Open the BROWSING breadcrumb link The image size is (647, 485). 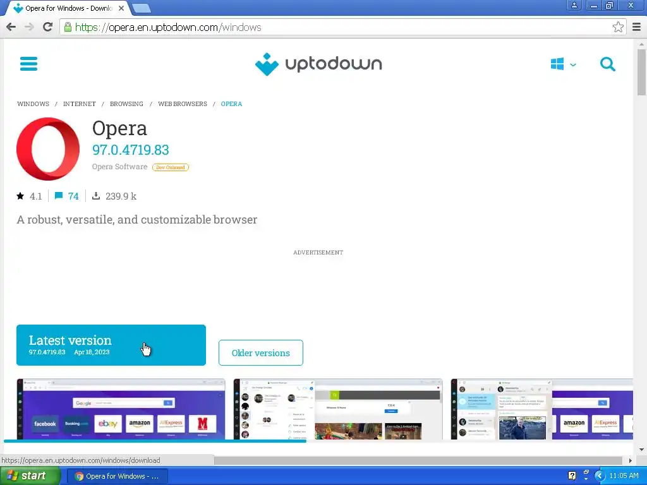[126, 104]
